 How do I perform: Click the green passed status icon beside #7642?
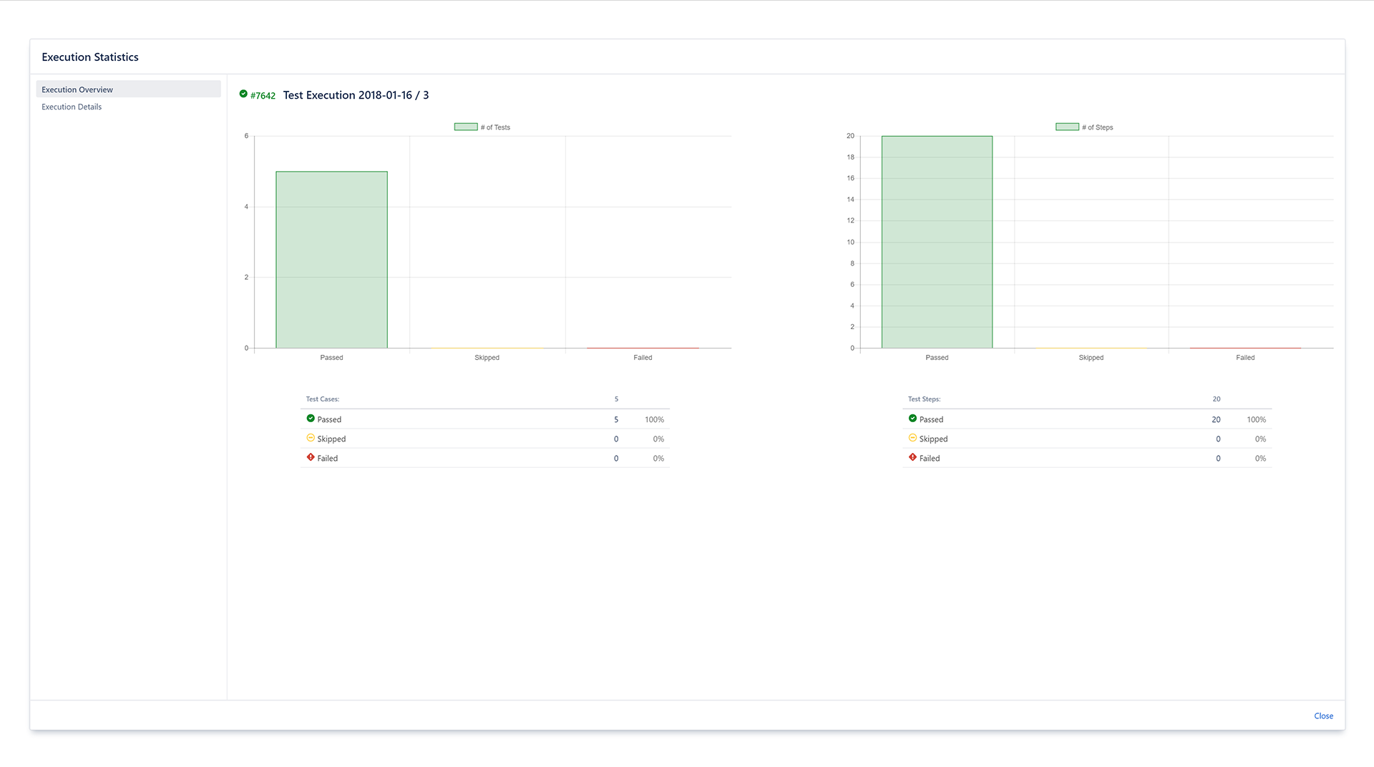pos(243,94)
